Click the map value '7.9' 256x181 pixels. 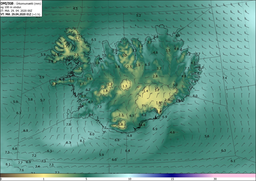click(x=194, y=81)
